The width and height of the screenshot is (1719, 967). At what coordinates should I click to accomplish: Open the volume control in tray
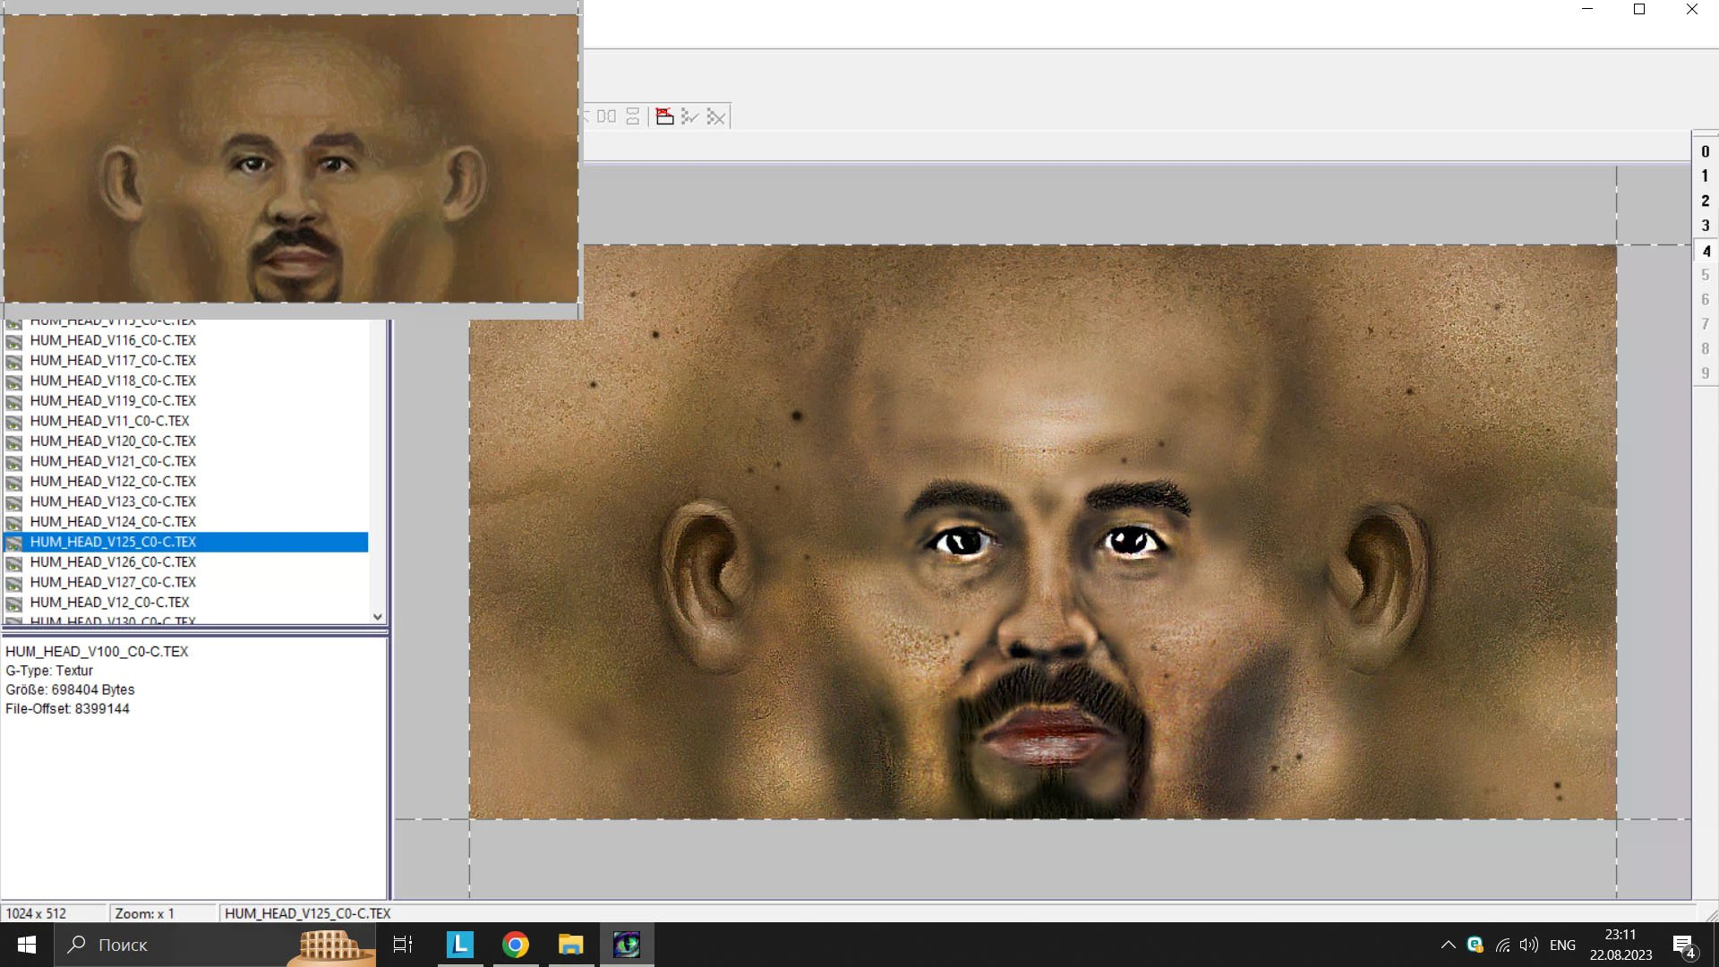pos(1529,945)
